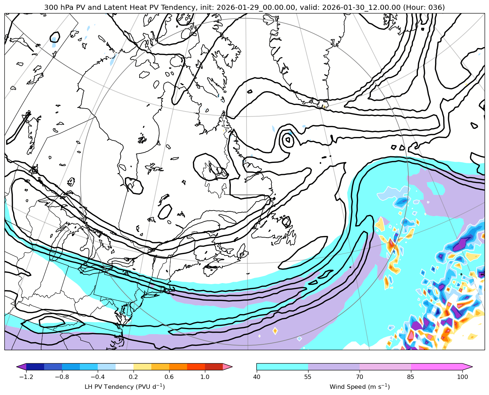The height and width of the screenshot is (395, 489).
Task: Choose the bright orange swatch in the PV colorbar
Action: [x=178, y=367]
